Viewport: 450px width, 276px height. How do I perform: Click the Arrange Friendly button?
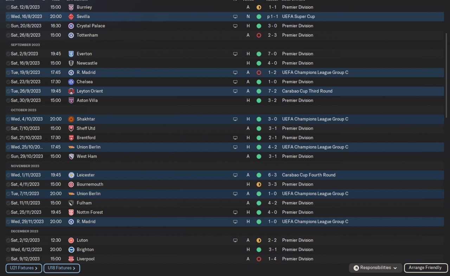pyautogui.click(x=425, y=268)
